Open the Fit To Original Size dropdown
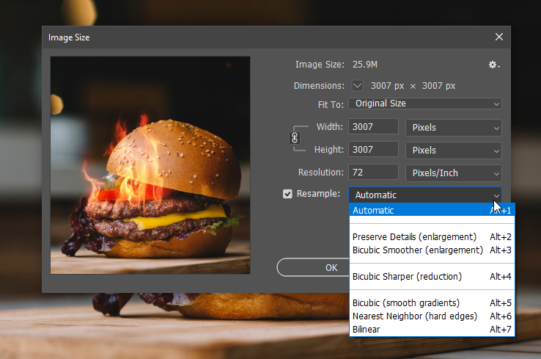 pyautogui.click(x=425, y=104)
